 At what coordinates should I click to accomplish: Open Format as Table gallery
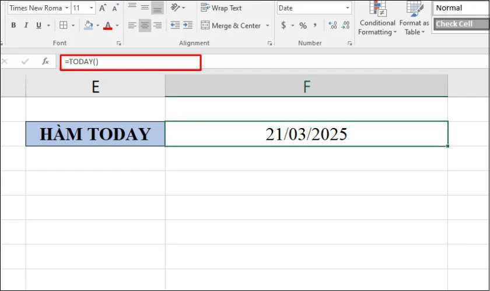click(414, 18)
